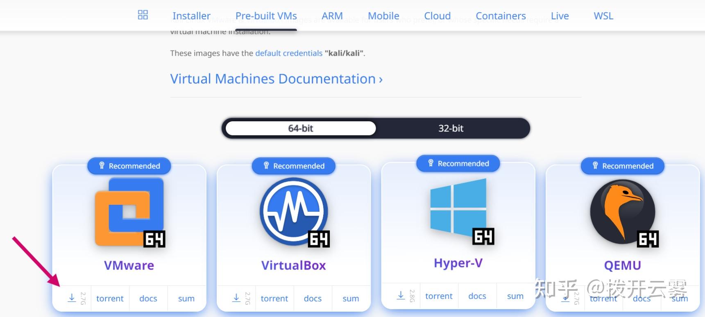Viewport: 705px width, 317px height.
Task: Click the Recommended badge on Hyper-V card
Action: point(458,163)
